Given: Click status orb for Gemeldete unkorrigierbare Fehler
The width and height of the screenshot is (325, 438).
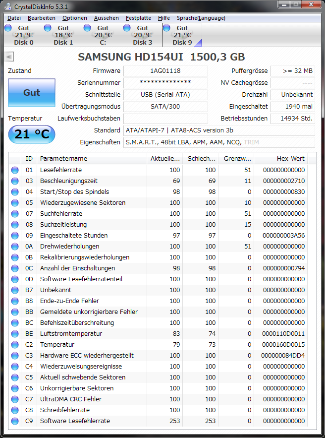Looking at the screenshot, I should point(15,312).
